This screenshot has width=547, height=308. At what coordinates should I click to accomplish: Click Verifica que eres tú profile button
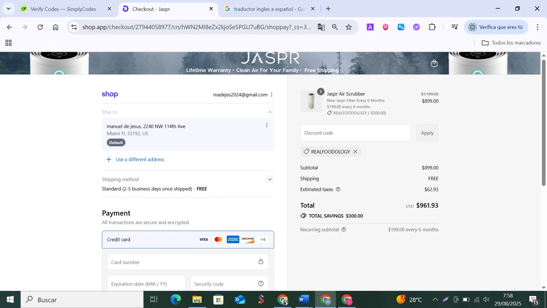(x=496, y=27)
